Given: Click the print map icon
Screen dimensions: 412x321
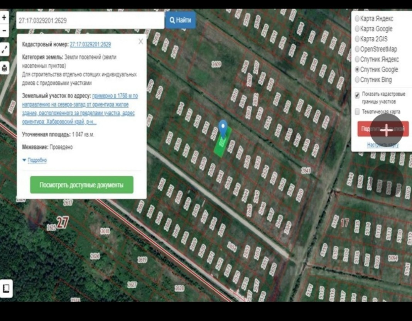Looking at the screenshot, I should tap(4, 68).
